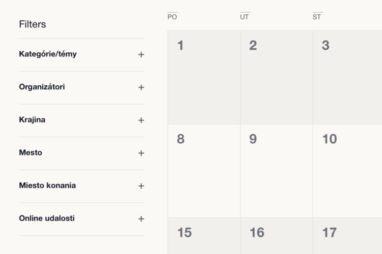
Task: Open Krajina filter via plus icon
Action: click(141, 120)
